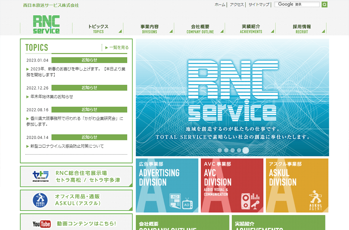Open the 採用情報 RECRUIT nav item
Image resolution: width=349 pixels, height=230 pixels.
(302, 29)
